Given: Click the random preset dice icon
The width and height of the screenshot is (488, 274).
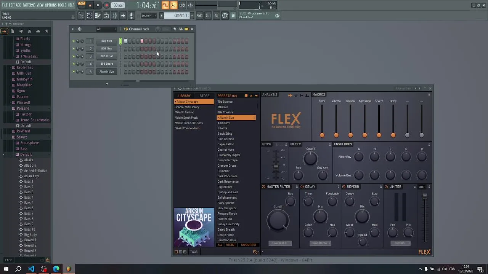Looking at the screenshot, I should [x=246, y=96].
